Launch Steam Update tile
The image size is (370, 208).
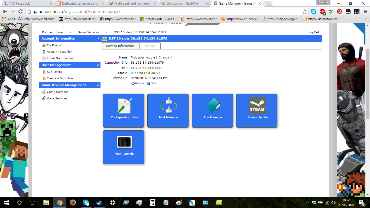point(257,110)
